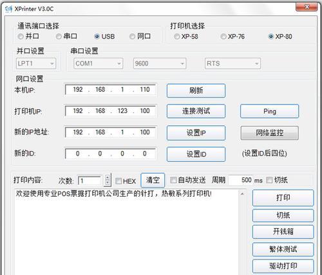
Task: Click the 切纸 cut paper button
Action: point(283,215)
